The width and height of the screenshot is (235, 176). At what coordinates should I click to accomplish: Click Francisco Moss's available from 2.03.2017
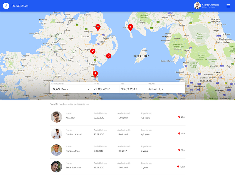coord(98,151)
